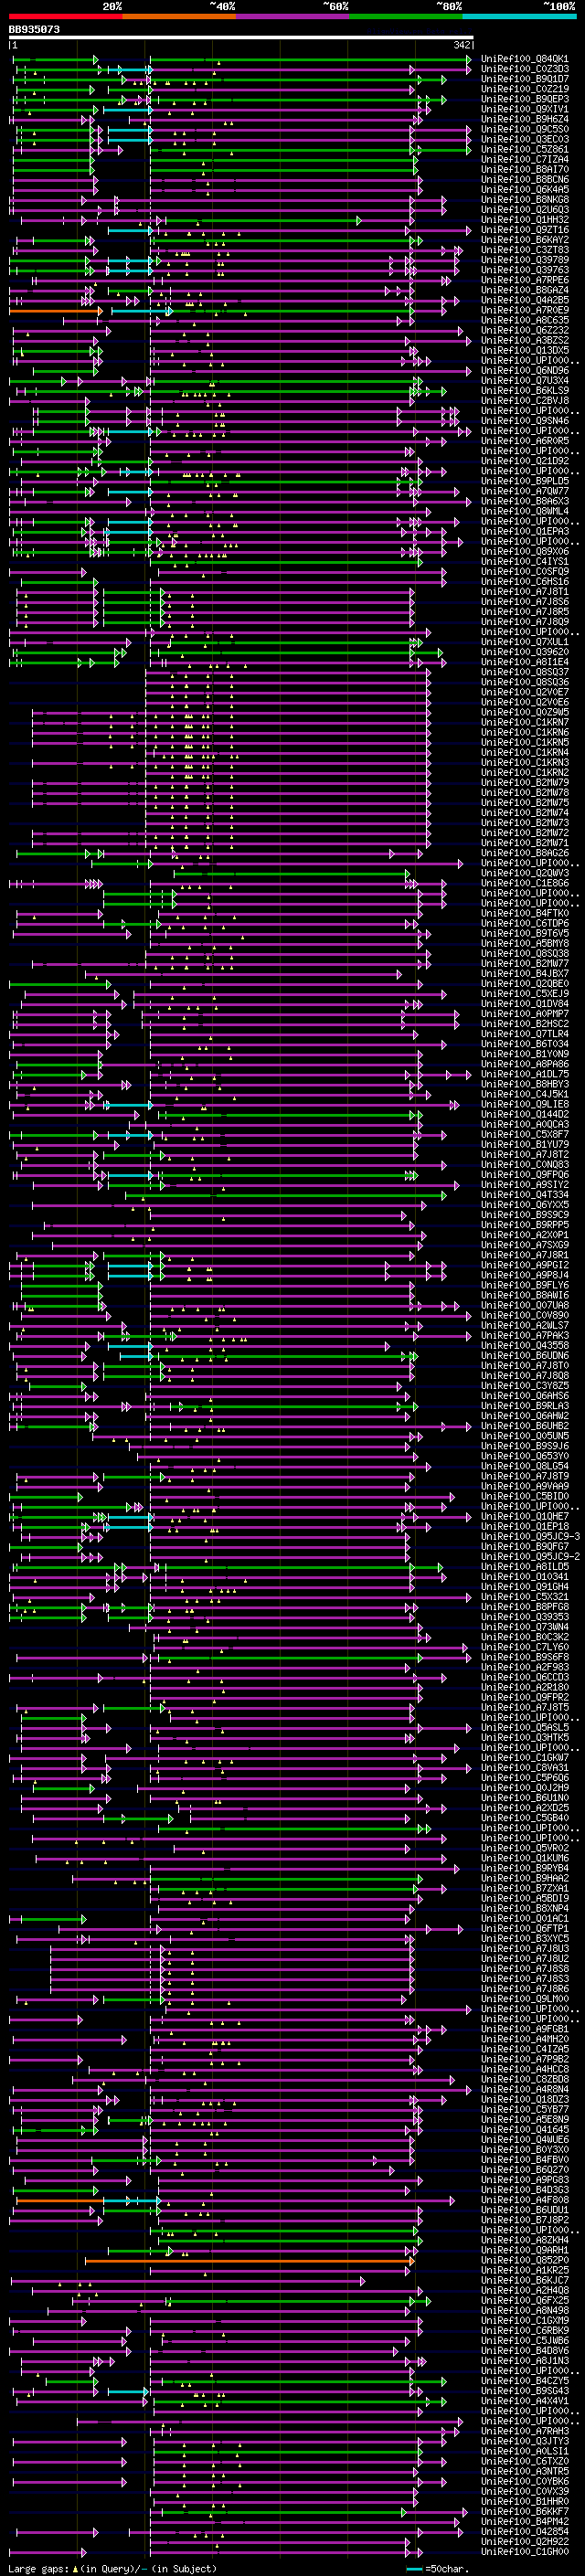Image resolution: width=585 pixels, height=2576 pixels.
Task: Open hit UniRef100_B9Q1D7
Action: click(x=525, y=79)
